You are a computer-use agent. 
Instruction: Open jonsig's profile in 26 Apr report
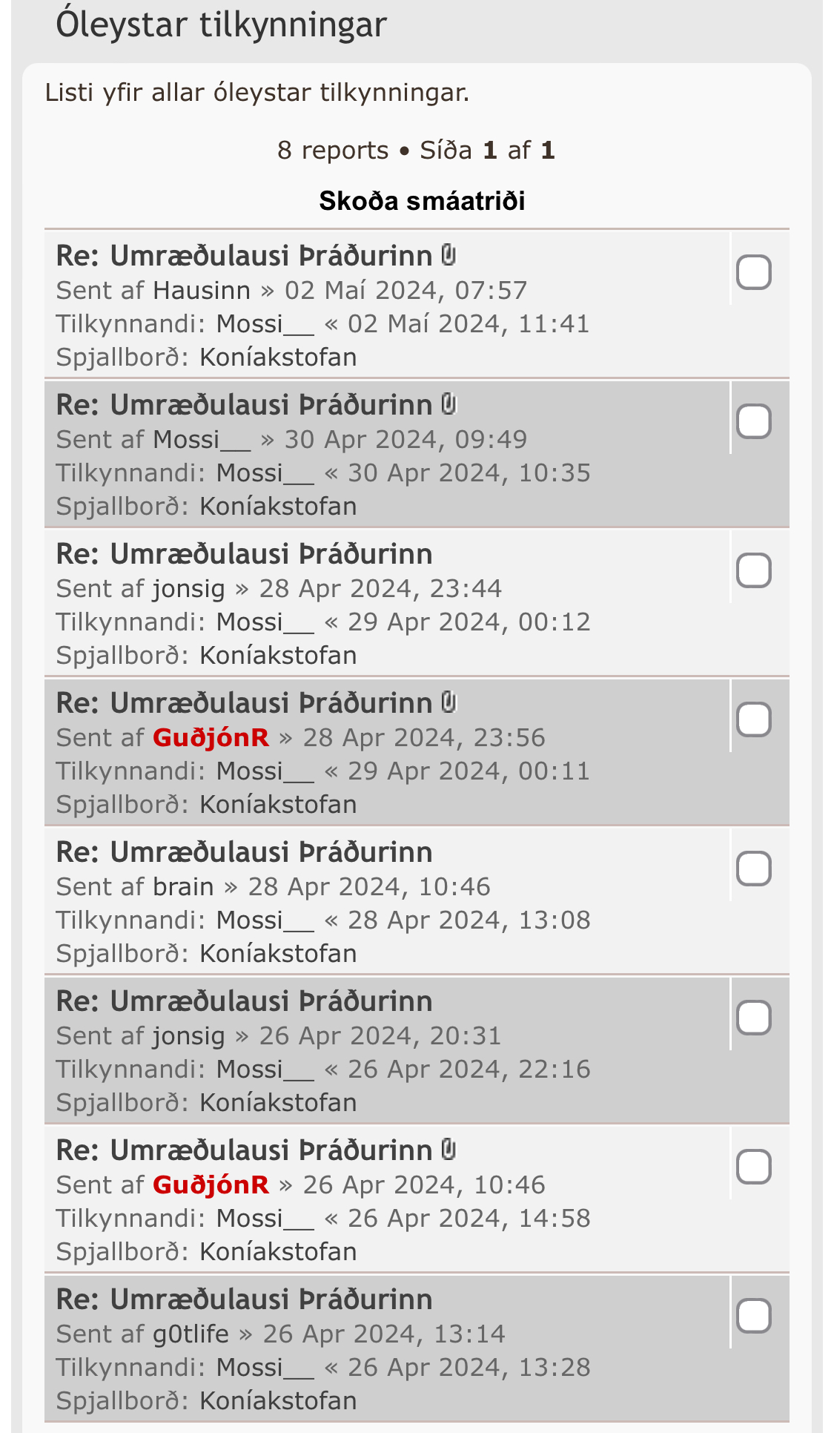(188, 1035)
